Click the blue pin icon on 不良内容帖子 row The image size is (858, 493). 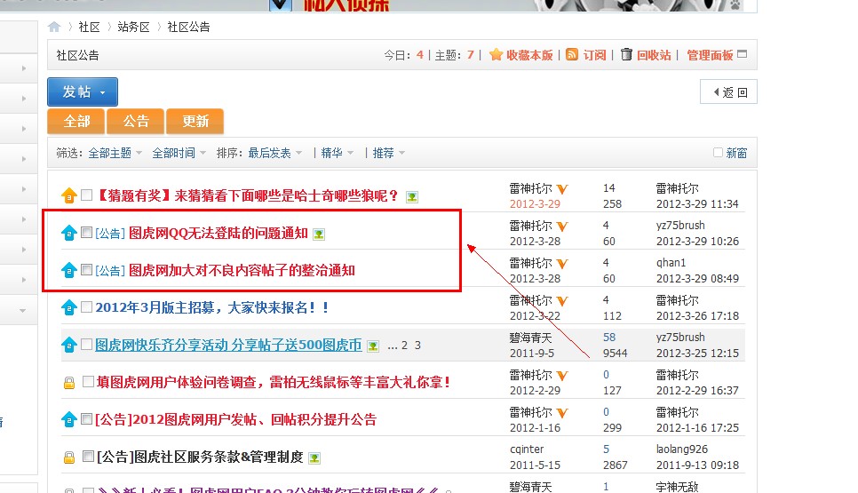pyautogui.click(x=69, y=270)
